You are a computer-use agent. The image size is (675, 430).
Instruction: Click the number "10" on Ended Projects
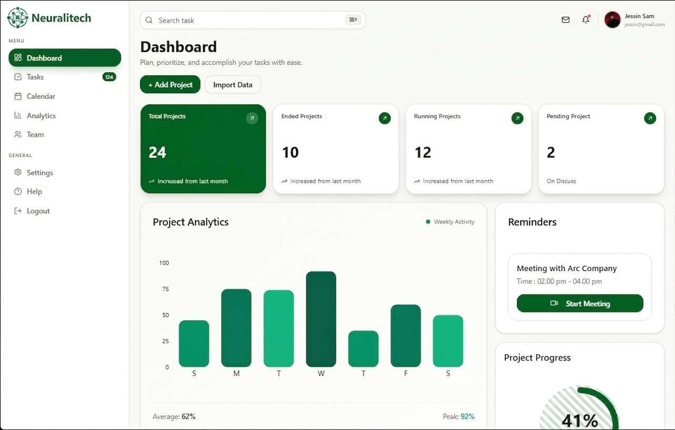point(290,153)
